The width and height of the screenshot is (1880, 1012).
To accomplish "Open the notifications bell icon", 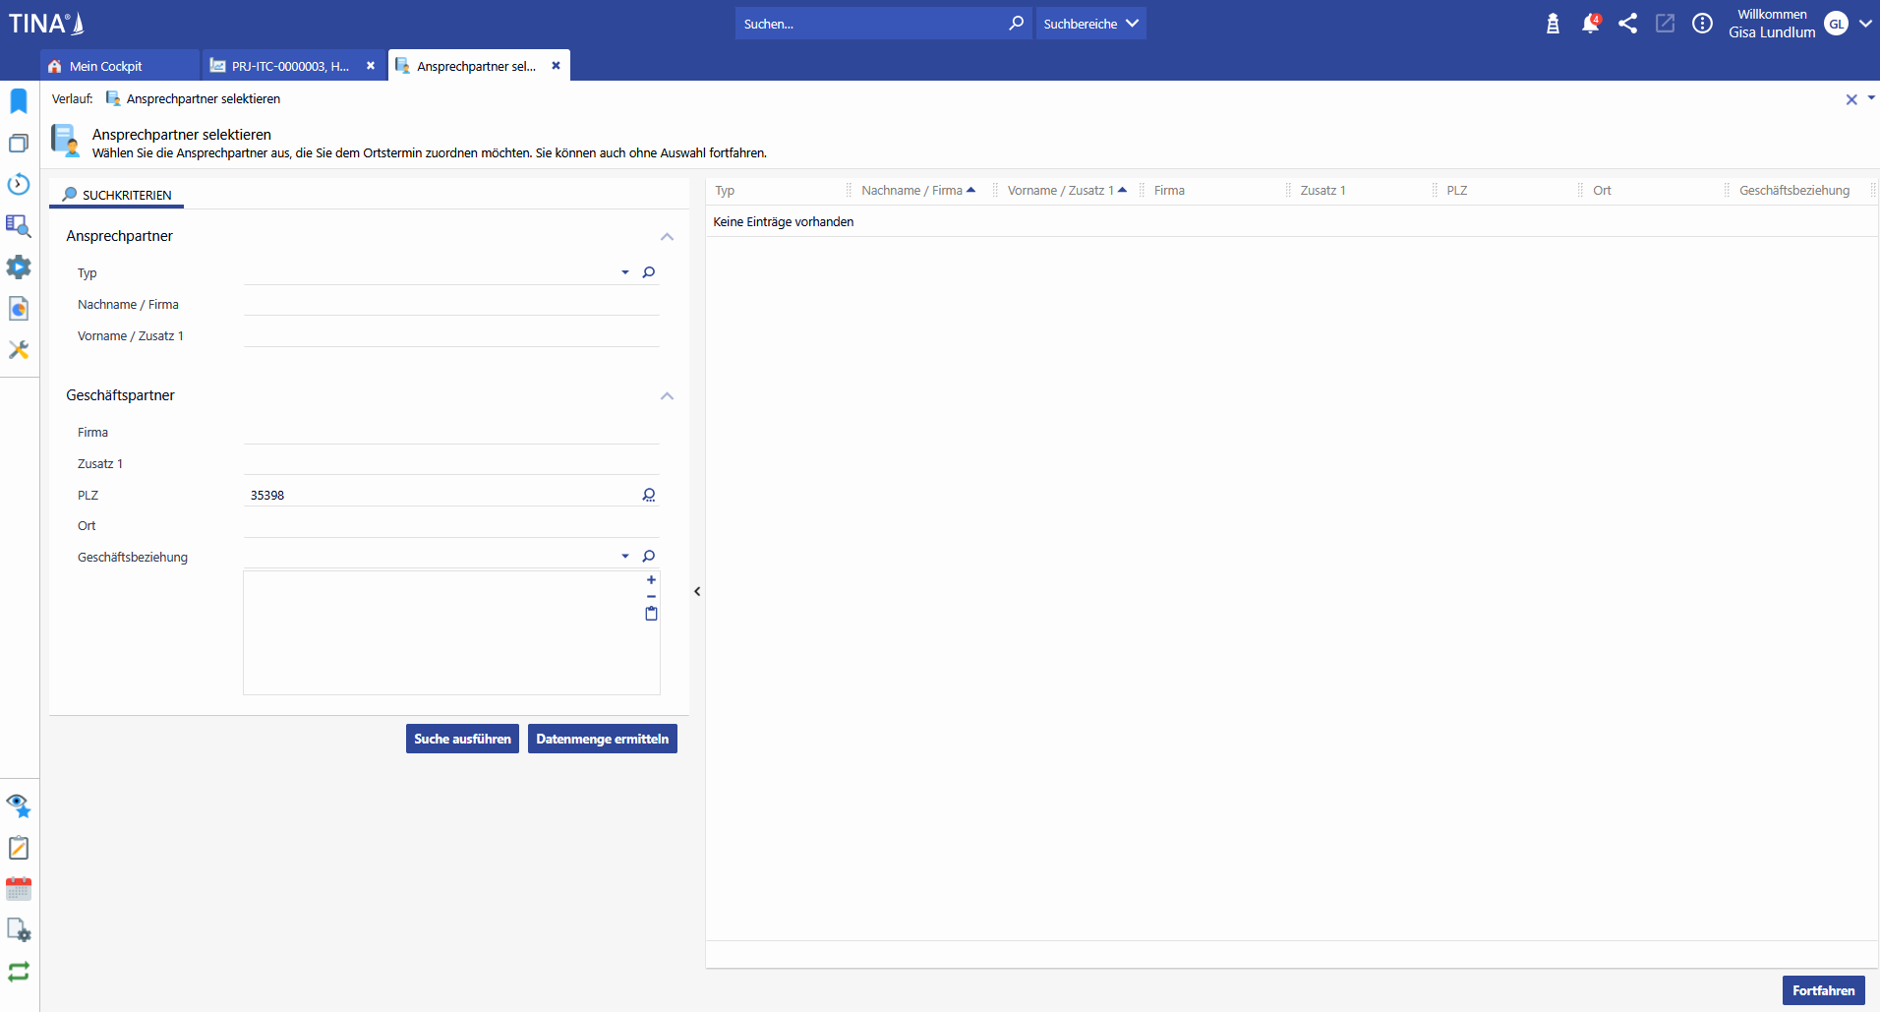I will [1589, 24].
